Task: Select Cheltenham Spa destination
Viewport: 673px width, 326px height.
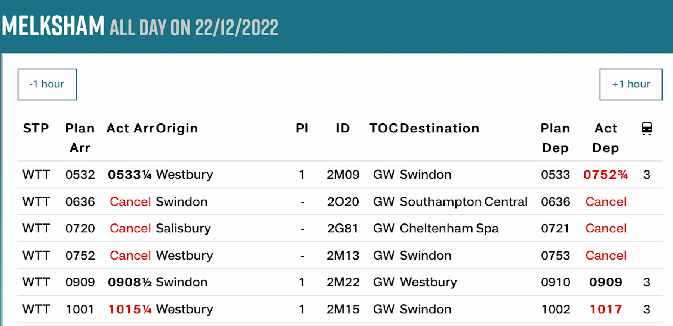Action: point(449,228)
